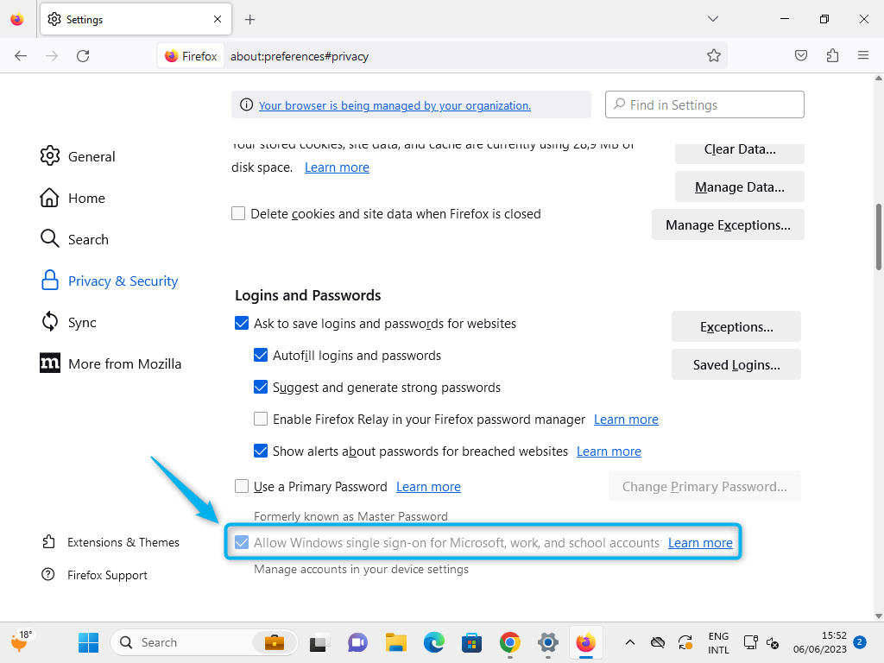Save the page to Pocket

[800, 54]
